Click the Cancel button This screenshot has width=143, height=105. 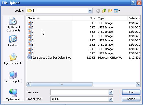point(131,99)
